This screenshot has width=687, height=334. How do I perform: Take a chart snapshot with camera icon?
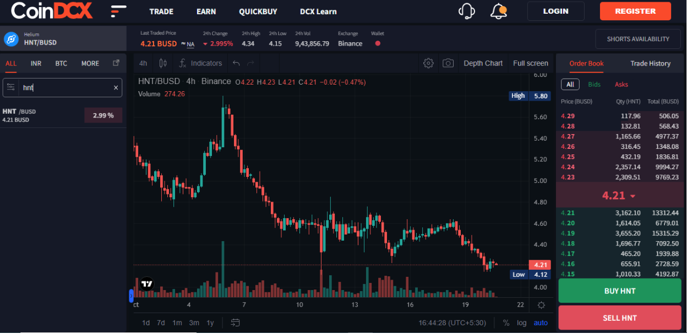448,63
